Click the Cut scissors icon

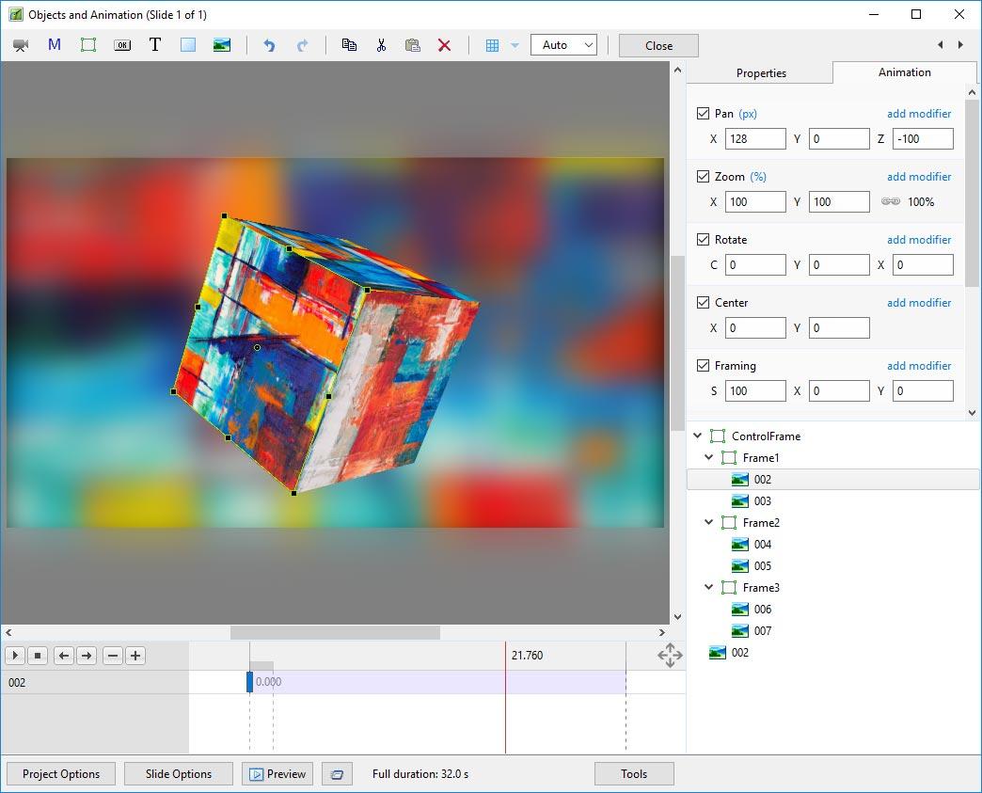point(381,45)
